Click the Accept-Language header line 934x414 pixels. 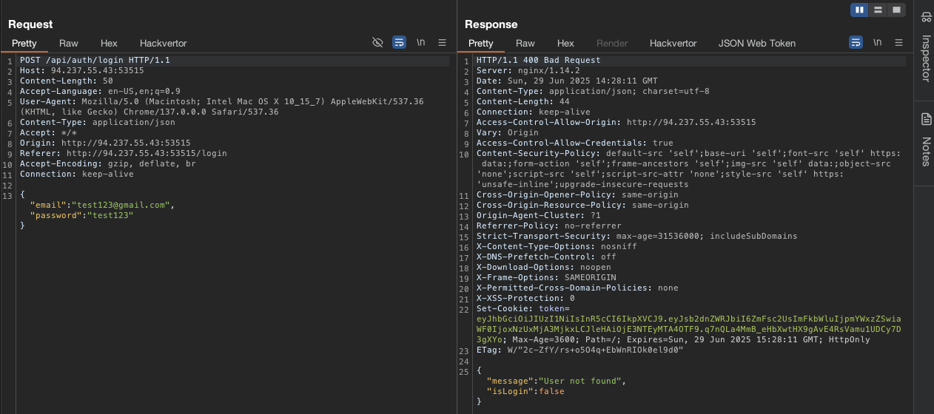(x=100, y=92)
